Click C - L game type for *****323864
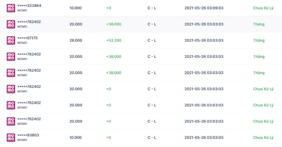Viewport: 282px width, 147px height. [x=152, y=8]
